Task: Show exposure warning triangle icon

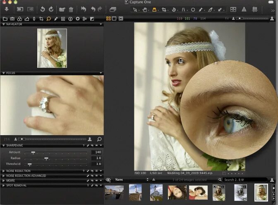Action: point(244,9)
